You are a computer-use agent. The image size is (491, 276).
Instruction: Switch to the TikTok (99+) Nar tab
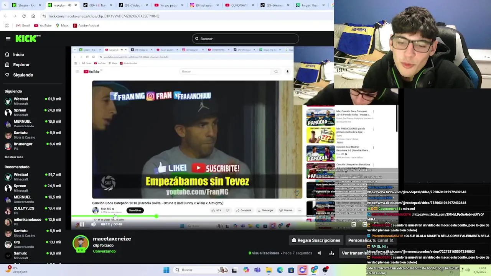pos(98,5)
